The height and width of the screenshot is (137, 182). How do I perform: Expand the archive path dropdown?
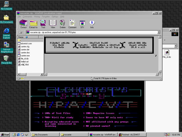tap(159, 32)
